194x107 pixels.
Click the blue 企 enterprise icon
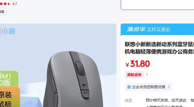coord(129,87)
